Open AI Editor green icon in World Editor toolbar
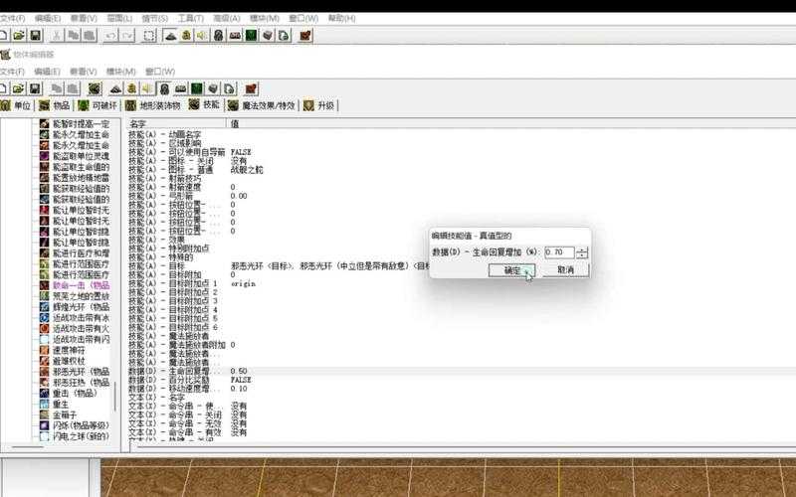The image size is (796, 497). pos(251,36)
